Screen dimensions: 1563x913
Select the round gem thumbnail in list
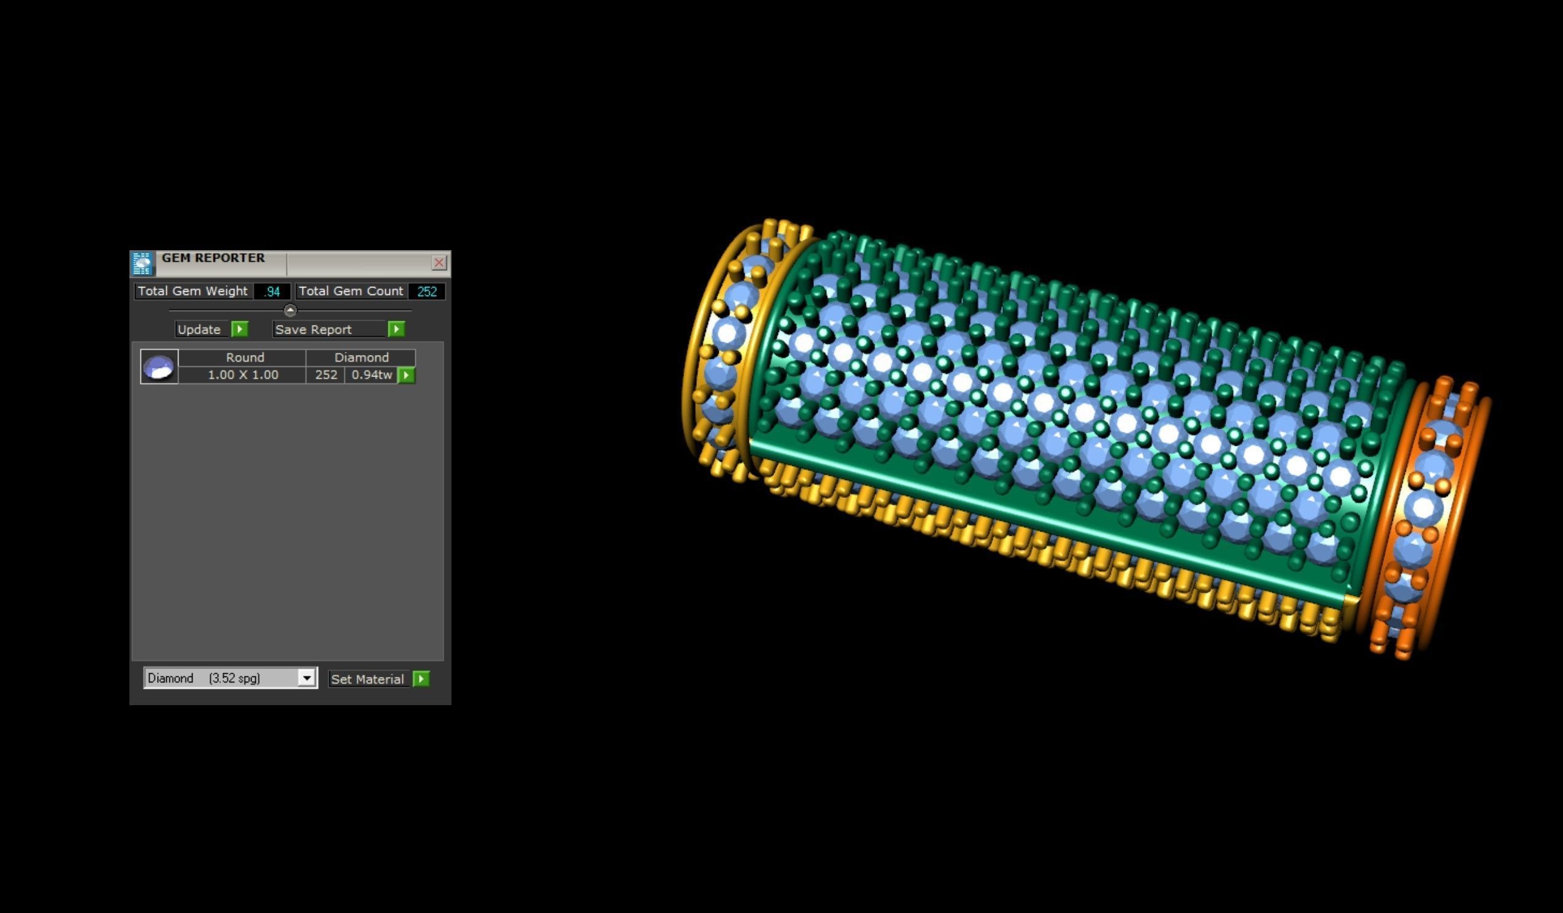(x=159, y=367)
